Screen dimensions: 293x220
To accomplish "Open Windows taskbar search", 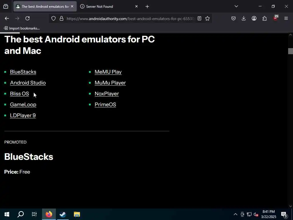I will [x=21, y=214].
